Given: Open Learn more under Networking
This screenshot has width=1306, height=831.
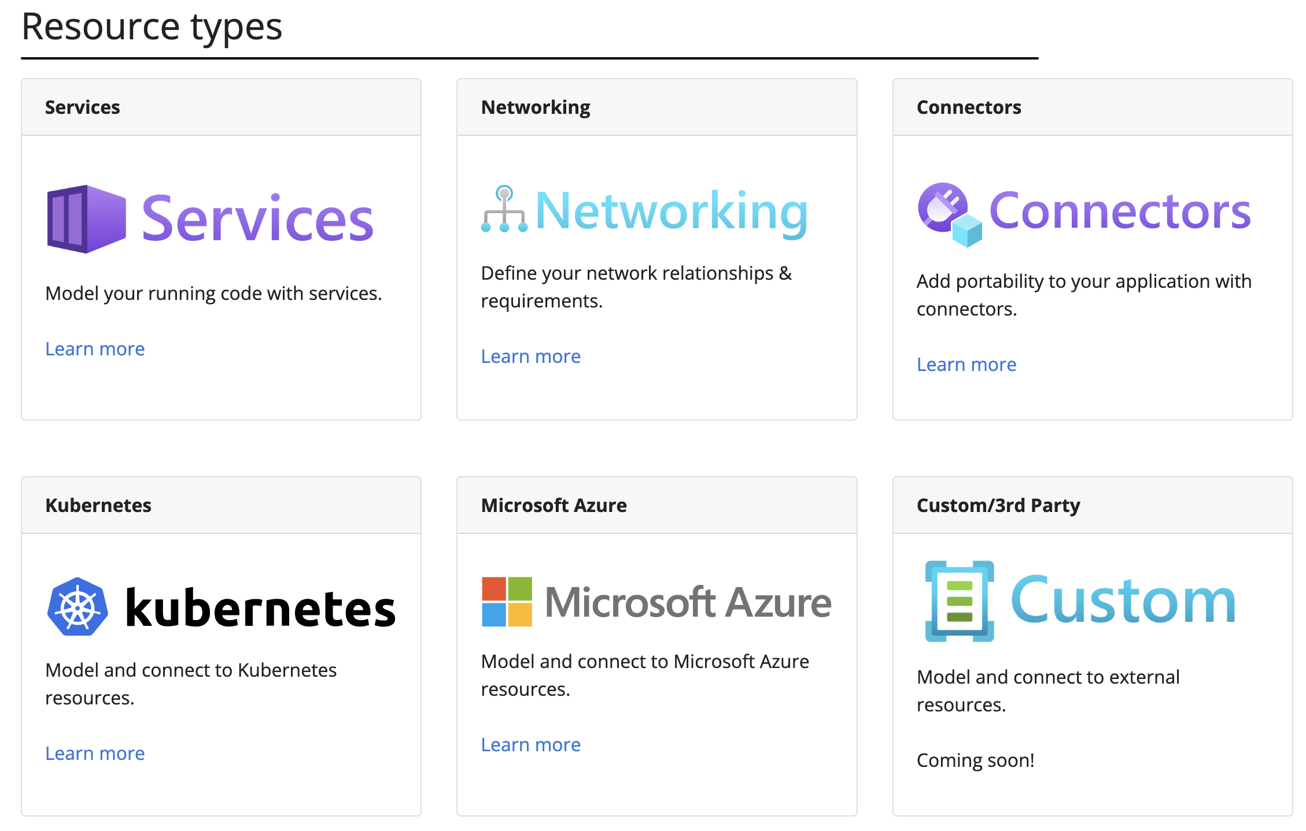Looking at the screenshot, I should pos(530,356).
